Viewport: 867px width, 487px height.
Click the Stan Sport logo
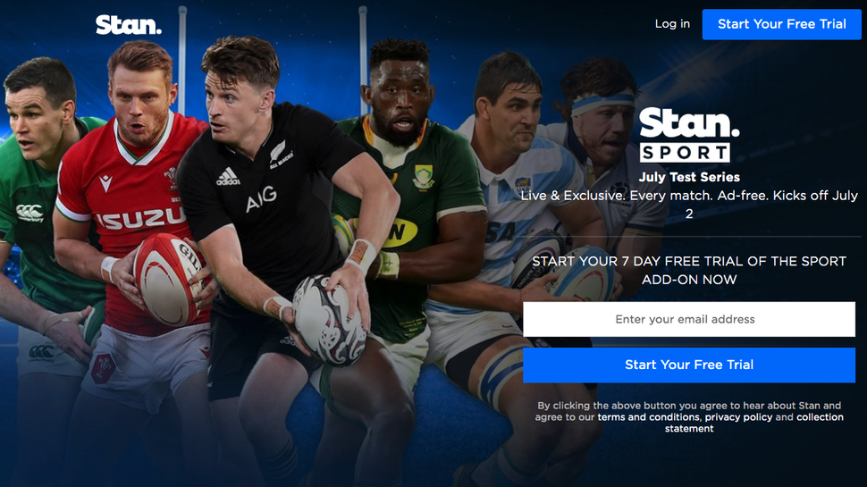pos(689,135)
